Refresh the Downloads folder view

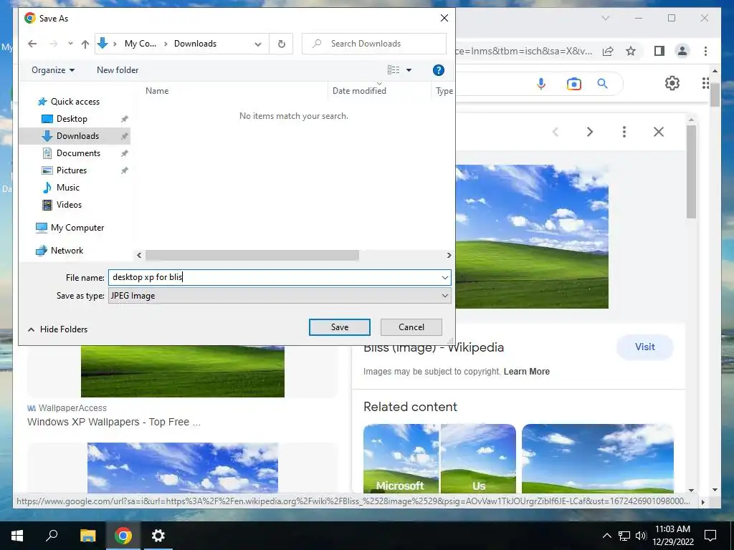point(281,44)
